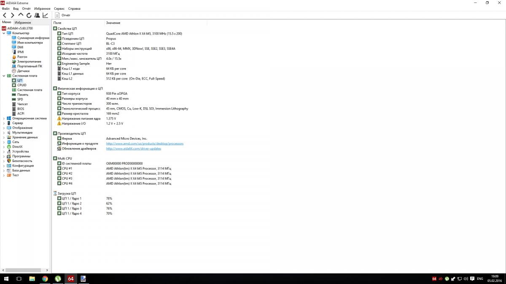Collapse the Компьютер tree branch

point(4,33)
